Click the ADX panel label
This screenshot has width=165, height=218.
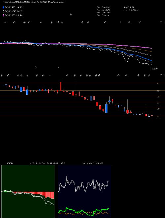click(63, 163)
